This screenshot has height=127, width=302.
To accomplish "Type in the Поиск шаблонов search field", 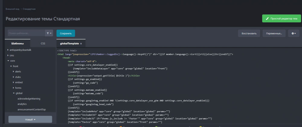I will 26,33.
